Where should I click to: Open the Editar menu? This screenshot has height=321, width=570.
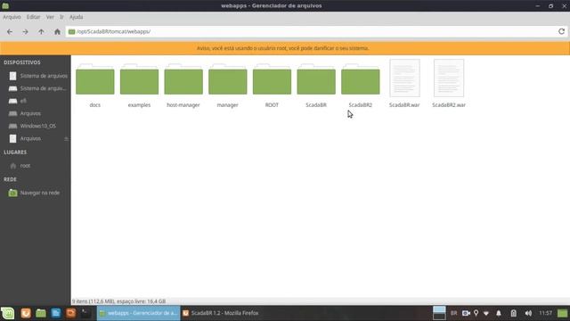coord(34,17)
